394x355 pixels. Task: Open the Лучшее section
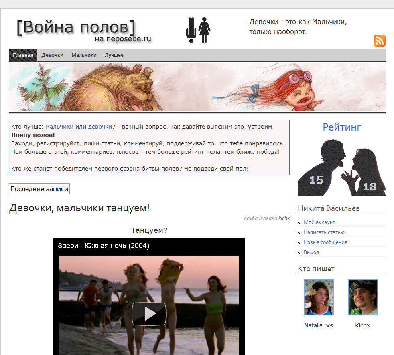[114, 55]
